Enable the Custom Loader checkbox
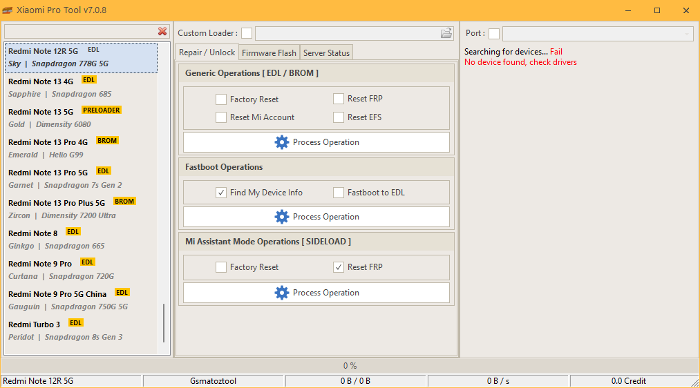 point(247,33)
